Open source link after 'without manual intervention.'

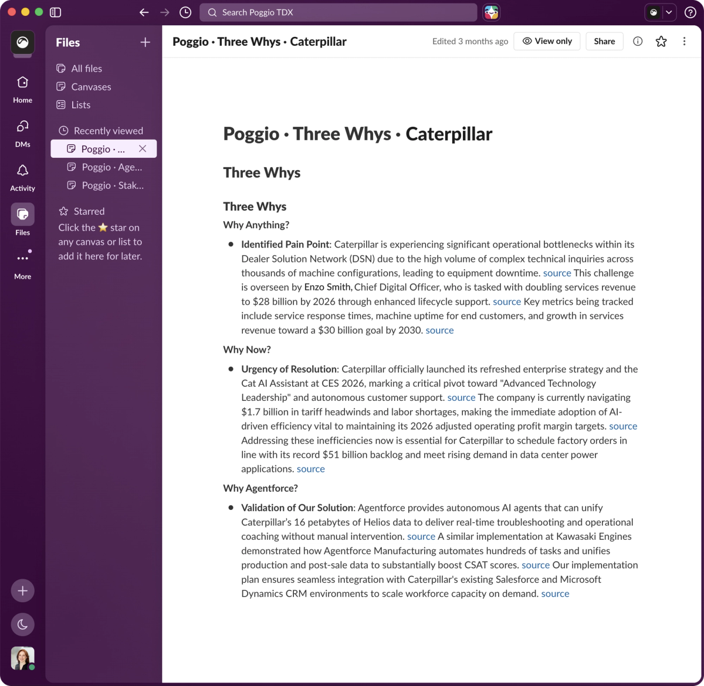click(x=421, y=536)
